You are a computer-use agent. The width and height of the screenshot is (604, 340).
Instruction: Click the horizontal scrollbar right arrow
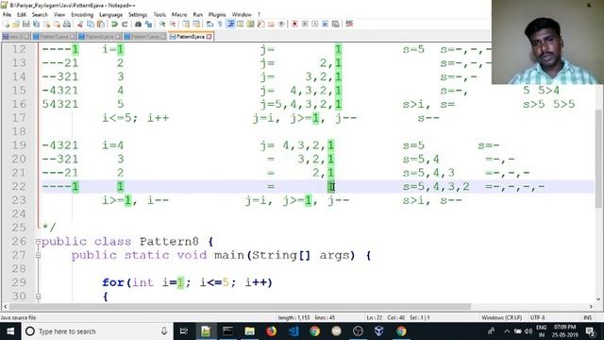(x=591, y=307)
